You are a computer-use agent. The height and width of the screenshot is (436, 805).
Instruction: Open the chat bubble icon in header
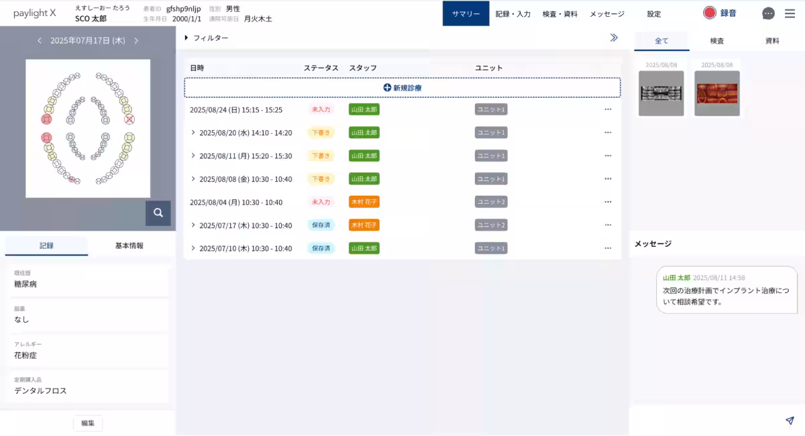pos(769,13)
